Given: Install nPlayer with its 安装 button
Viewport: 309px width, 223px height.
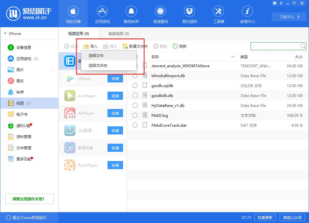Looking at the screenshot, I should [x=115, y=79].
